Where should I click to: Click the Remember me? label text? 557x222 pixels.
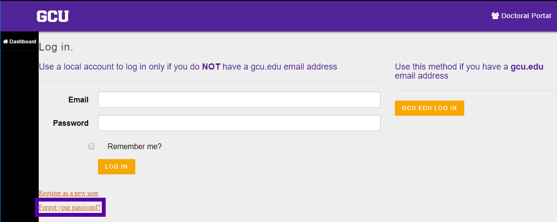(x=135, y=146)
